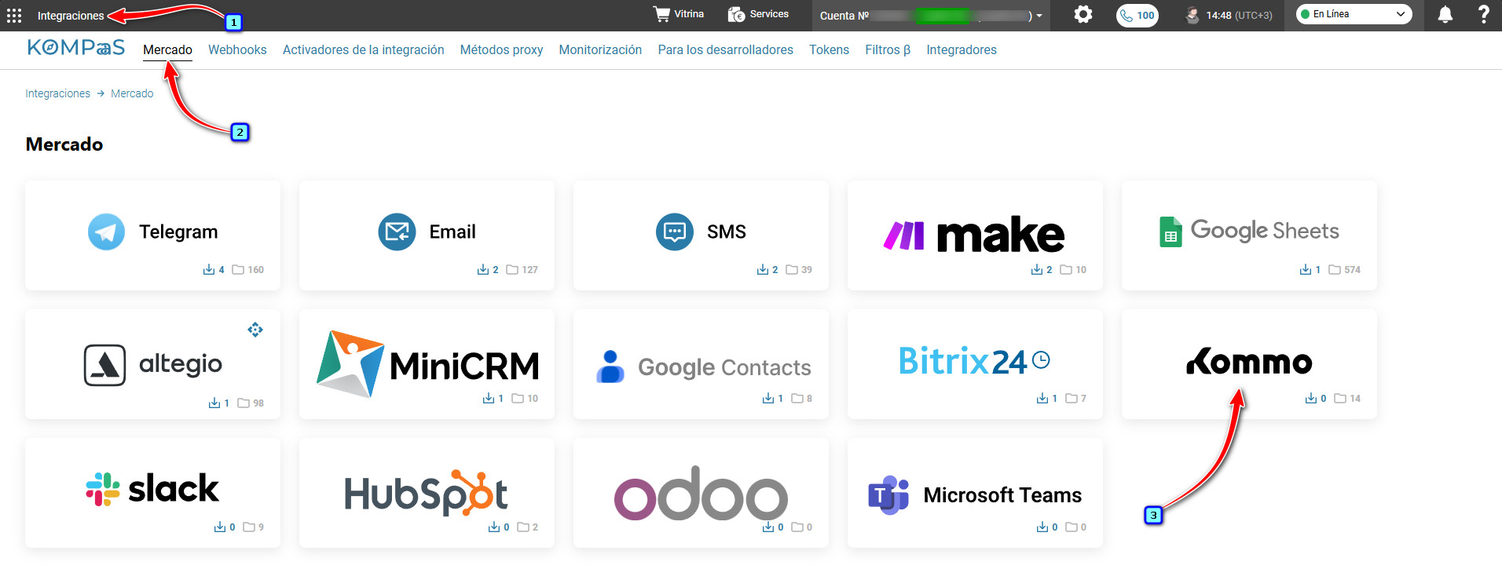Click Integraciones in the top bar
This screenshot has width=1502, height=569.
tap(71, 16)
